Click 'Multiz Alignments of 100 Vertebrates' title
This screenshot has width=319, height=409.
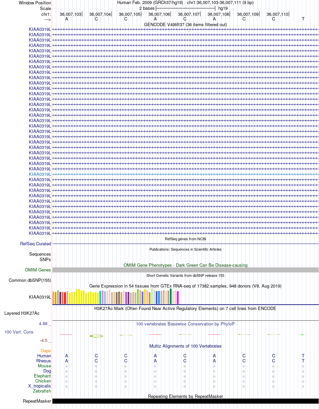click(185, 346)
